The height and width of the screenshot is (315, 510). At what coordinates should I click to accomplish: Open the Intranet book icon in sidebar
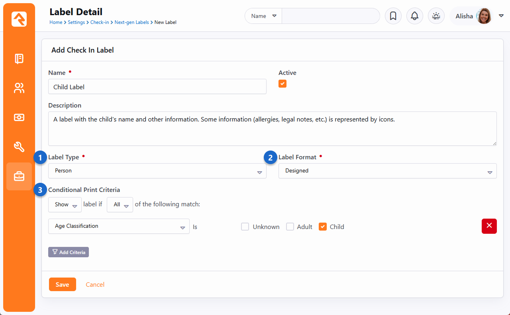[x=19, y=59]
